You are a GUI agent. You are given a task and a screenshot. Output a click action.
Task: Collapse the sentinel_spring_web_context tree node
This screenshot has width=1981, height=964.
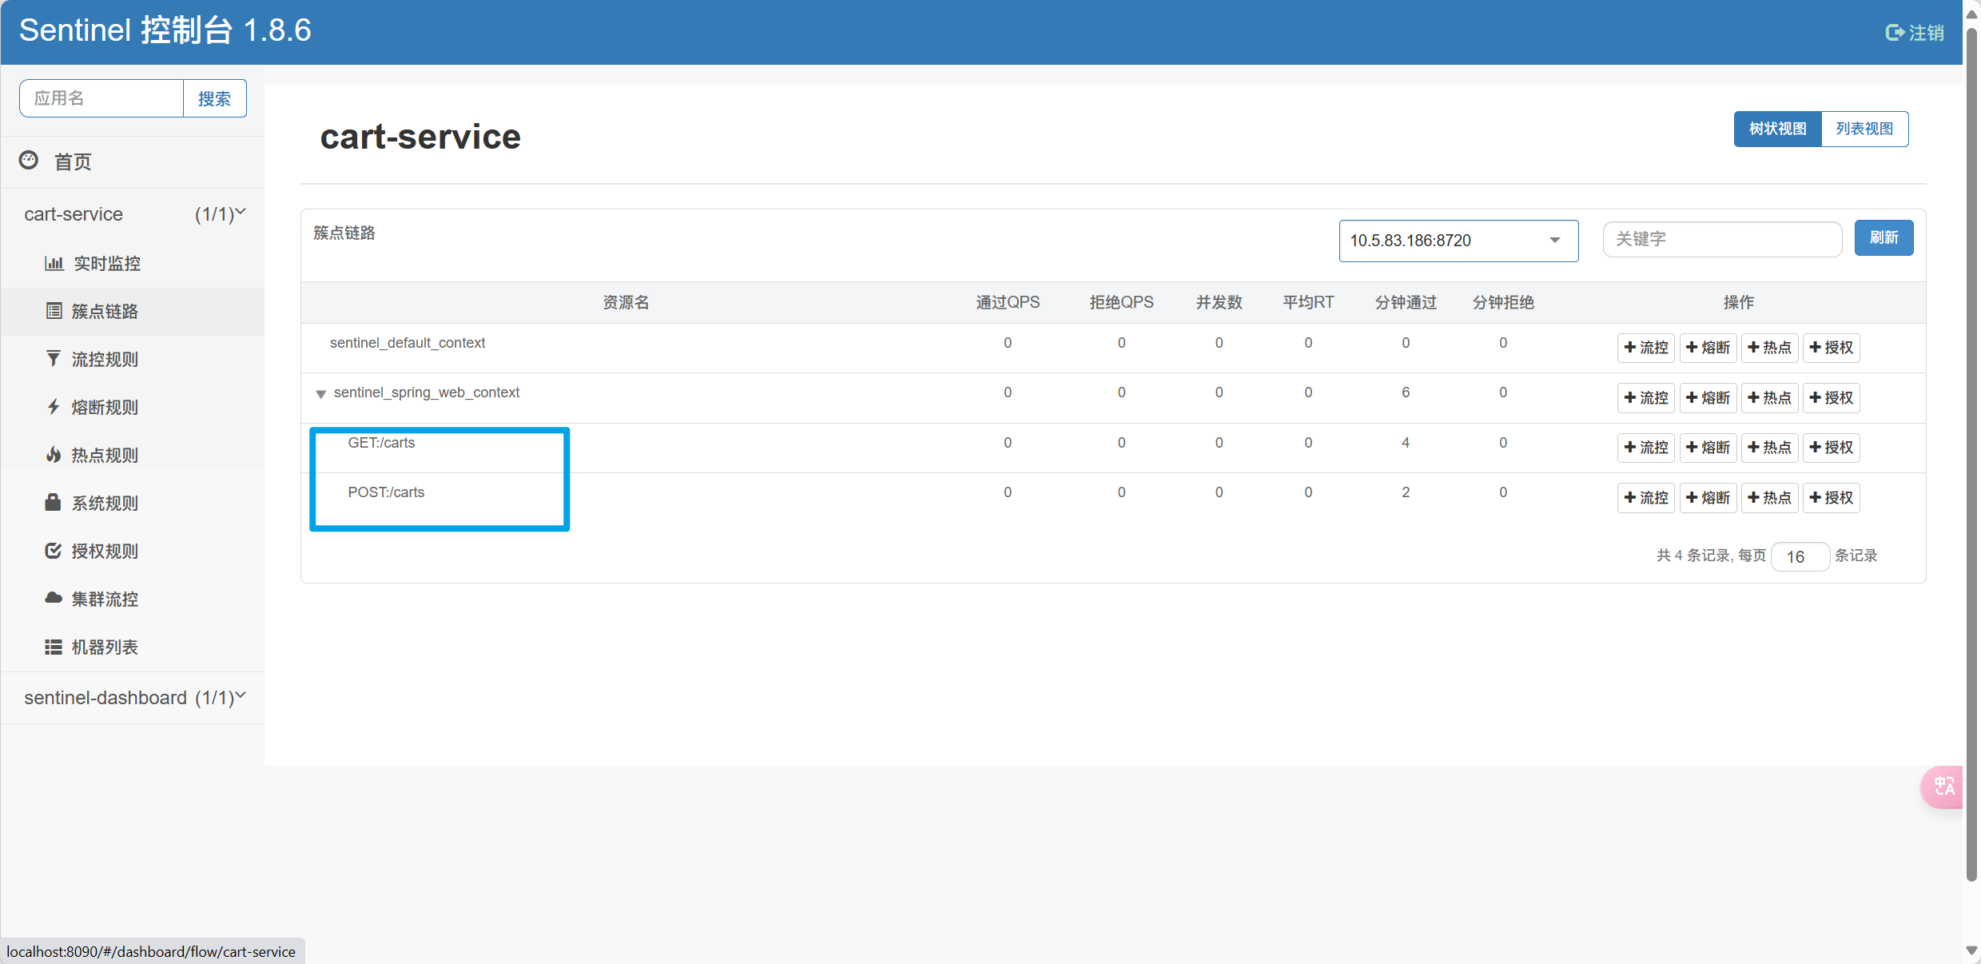[x=320, y=393]
